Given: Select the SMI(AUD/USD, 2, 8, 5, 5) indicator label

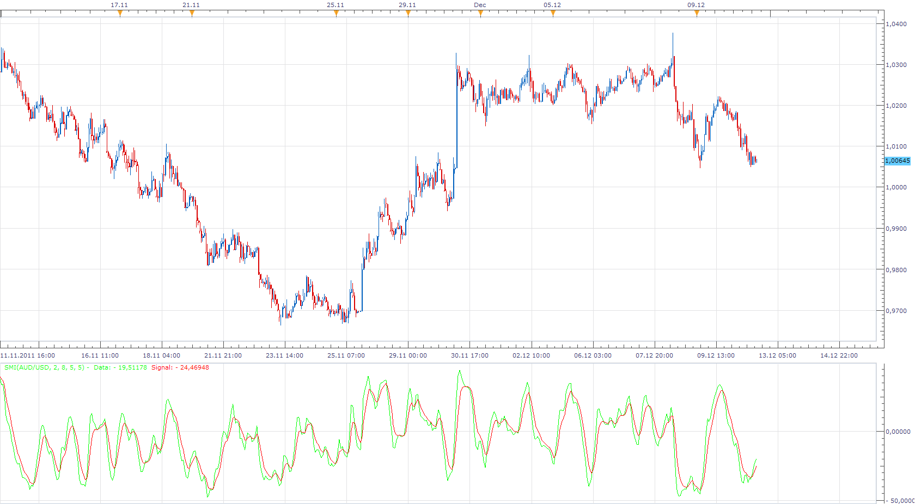Looking at the screenshot, I should (x=44, y=367).
